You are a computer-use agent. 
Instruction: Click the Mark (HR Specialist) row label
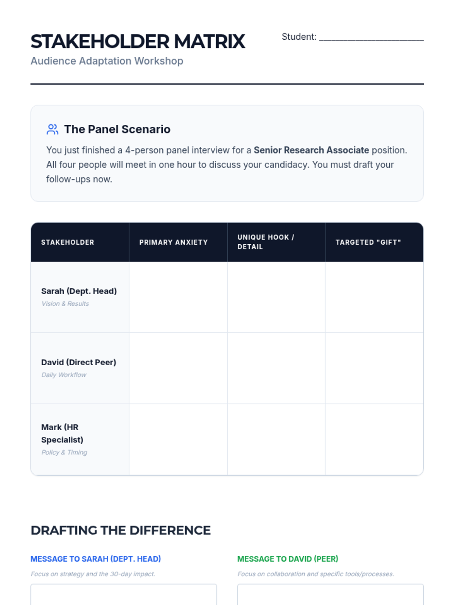point(62,433)
